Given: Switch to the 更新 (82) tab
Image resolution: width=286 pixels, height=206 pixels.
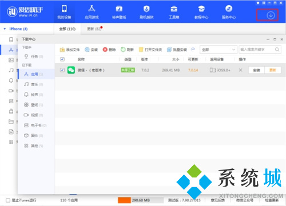Looking at the screenshot, I should (x=94, y=29).
